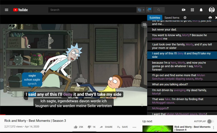Select subtitle line 'McNuggets?'
The width and height of the screenshot is (217, 133).
coord(182,108)
